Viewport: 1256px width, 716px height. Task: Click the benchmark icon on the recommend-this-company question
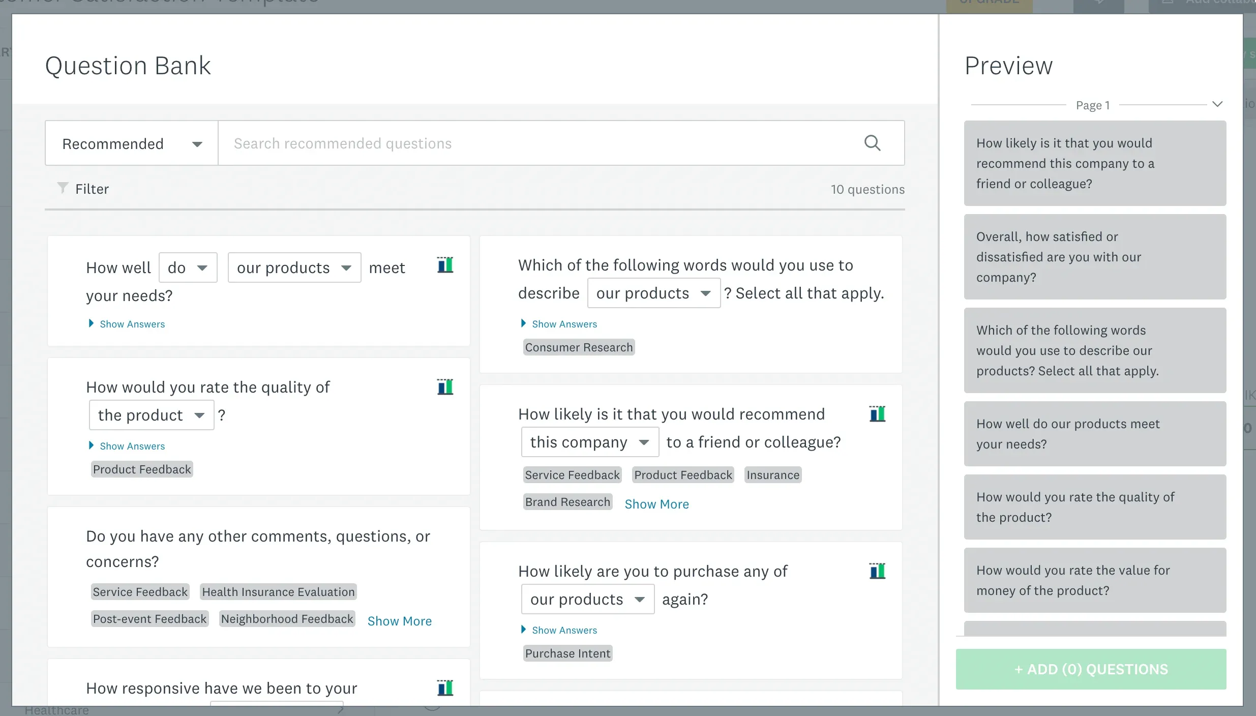(878, 413)
